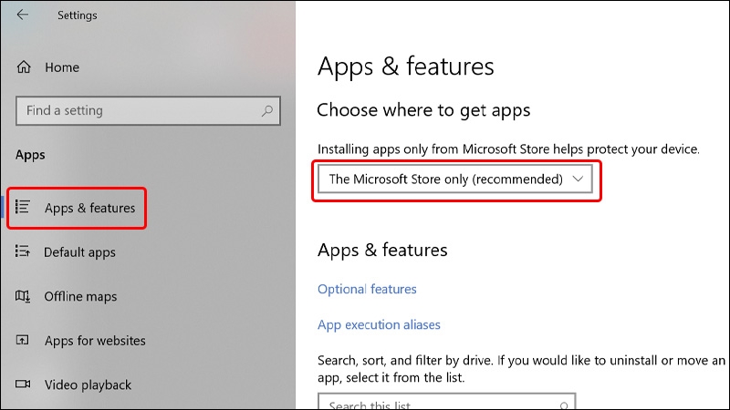Expand the chevron on the app source dropdown
This screenshot has width=730, height=410.
point(578,179)
